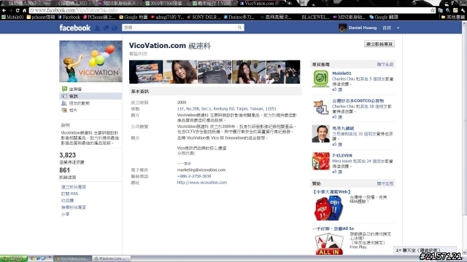Click the Windows Start button
The image size is (467, 262).
click(13, 258)
